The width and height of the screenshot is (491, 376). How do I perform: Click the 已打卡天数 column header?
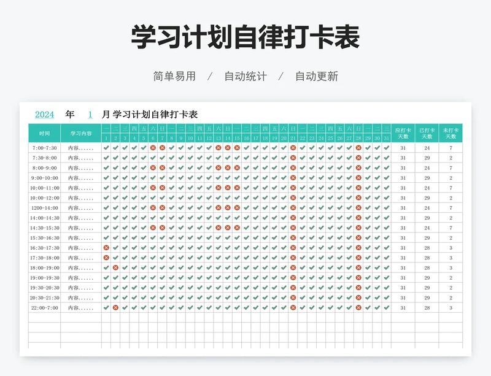tap(427, 133)
